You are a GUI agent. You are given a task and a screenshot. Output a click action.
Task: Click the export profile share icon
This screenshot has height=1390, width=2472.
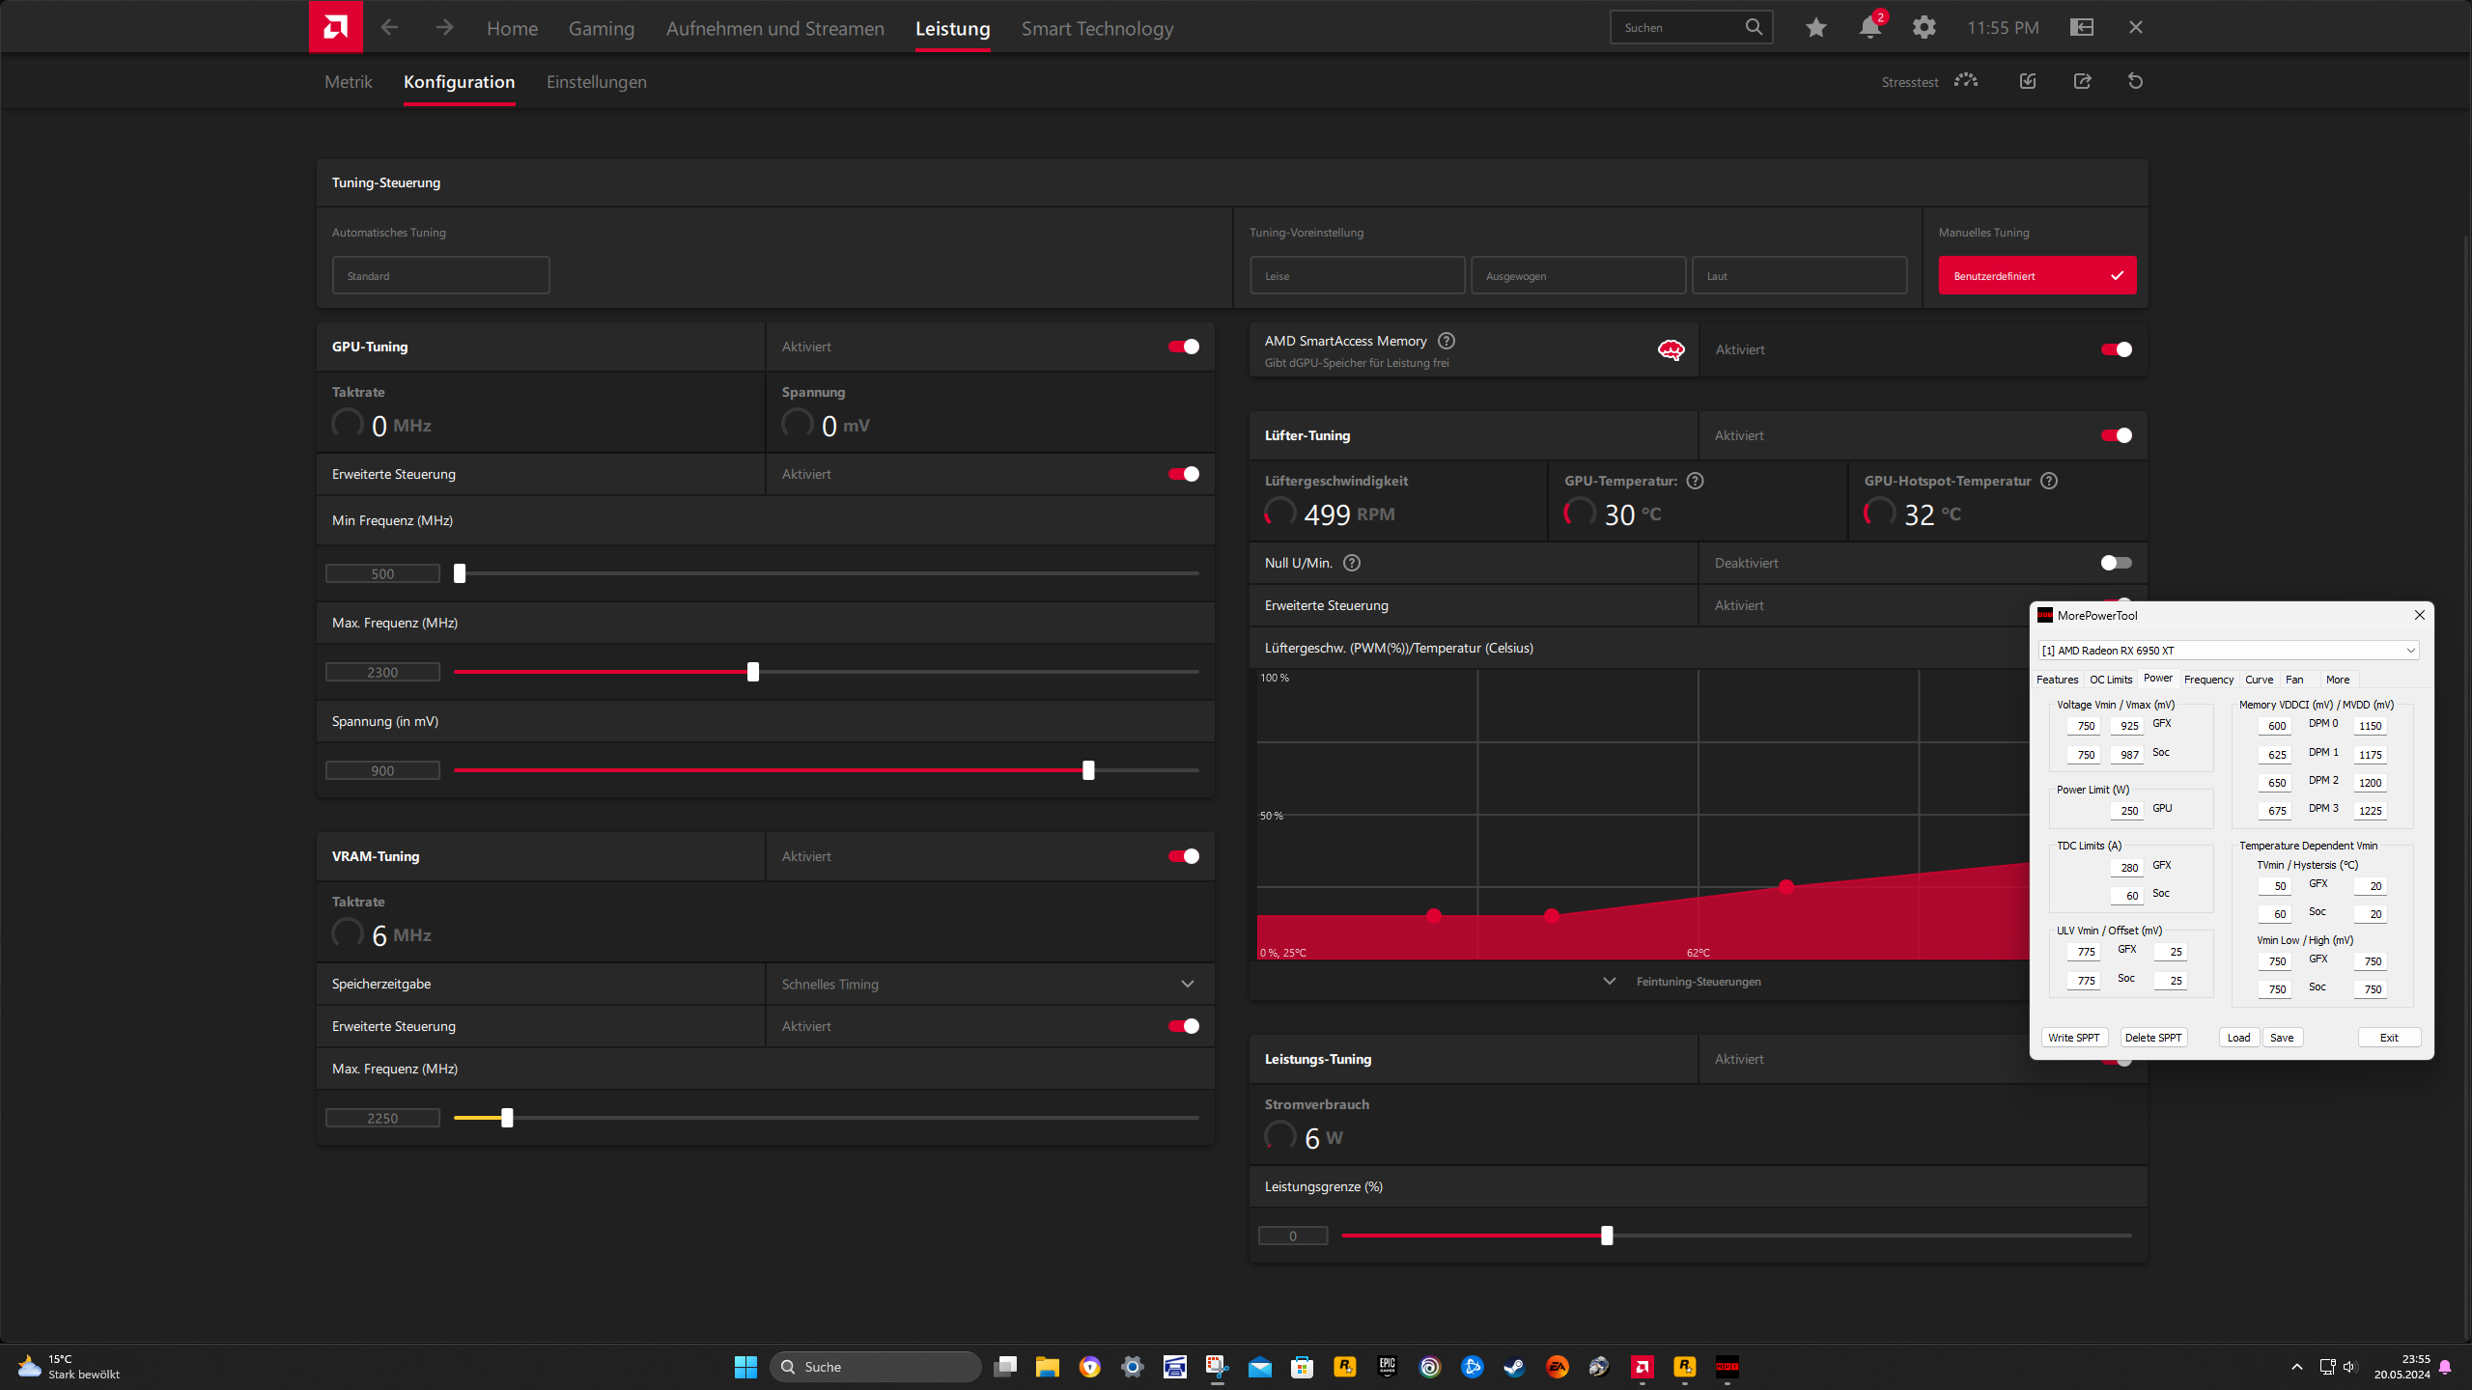click(x=2082, y=81)
